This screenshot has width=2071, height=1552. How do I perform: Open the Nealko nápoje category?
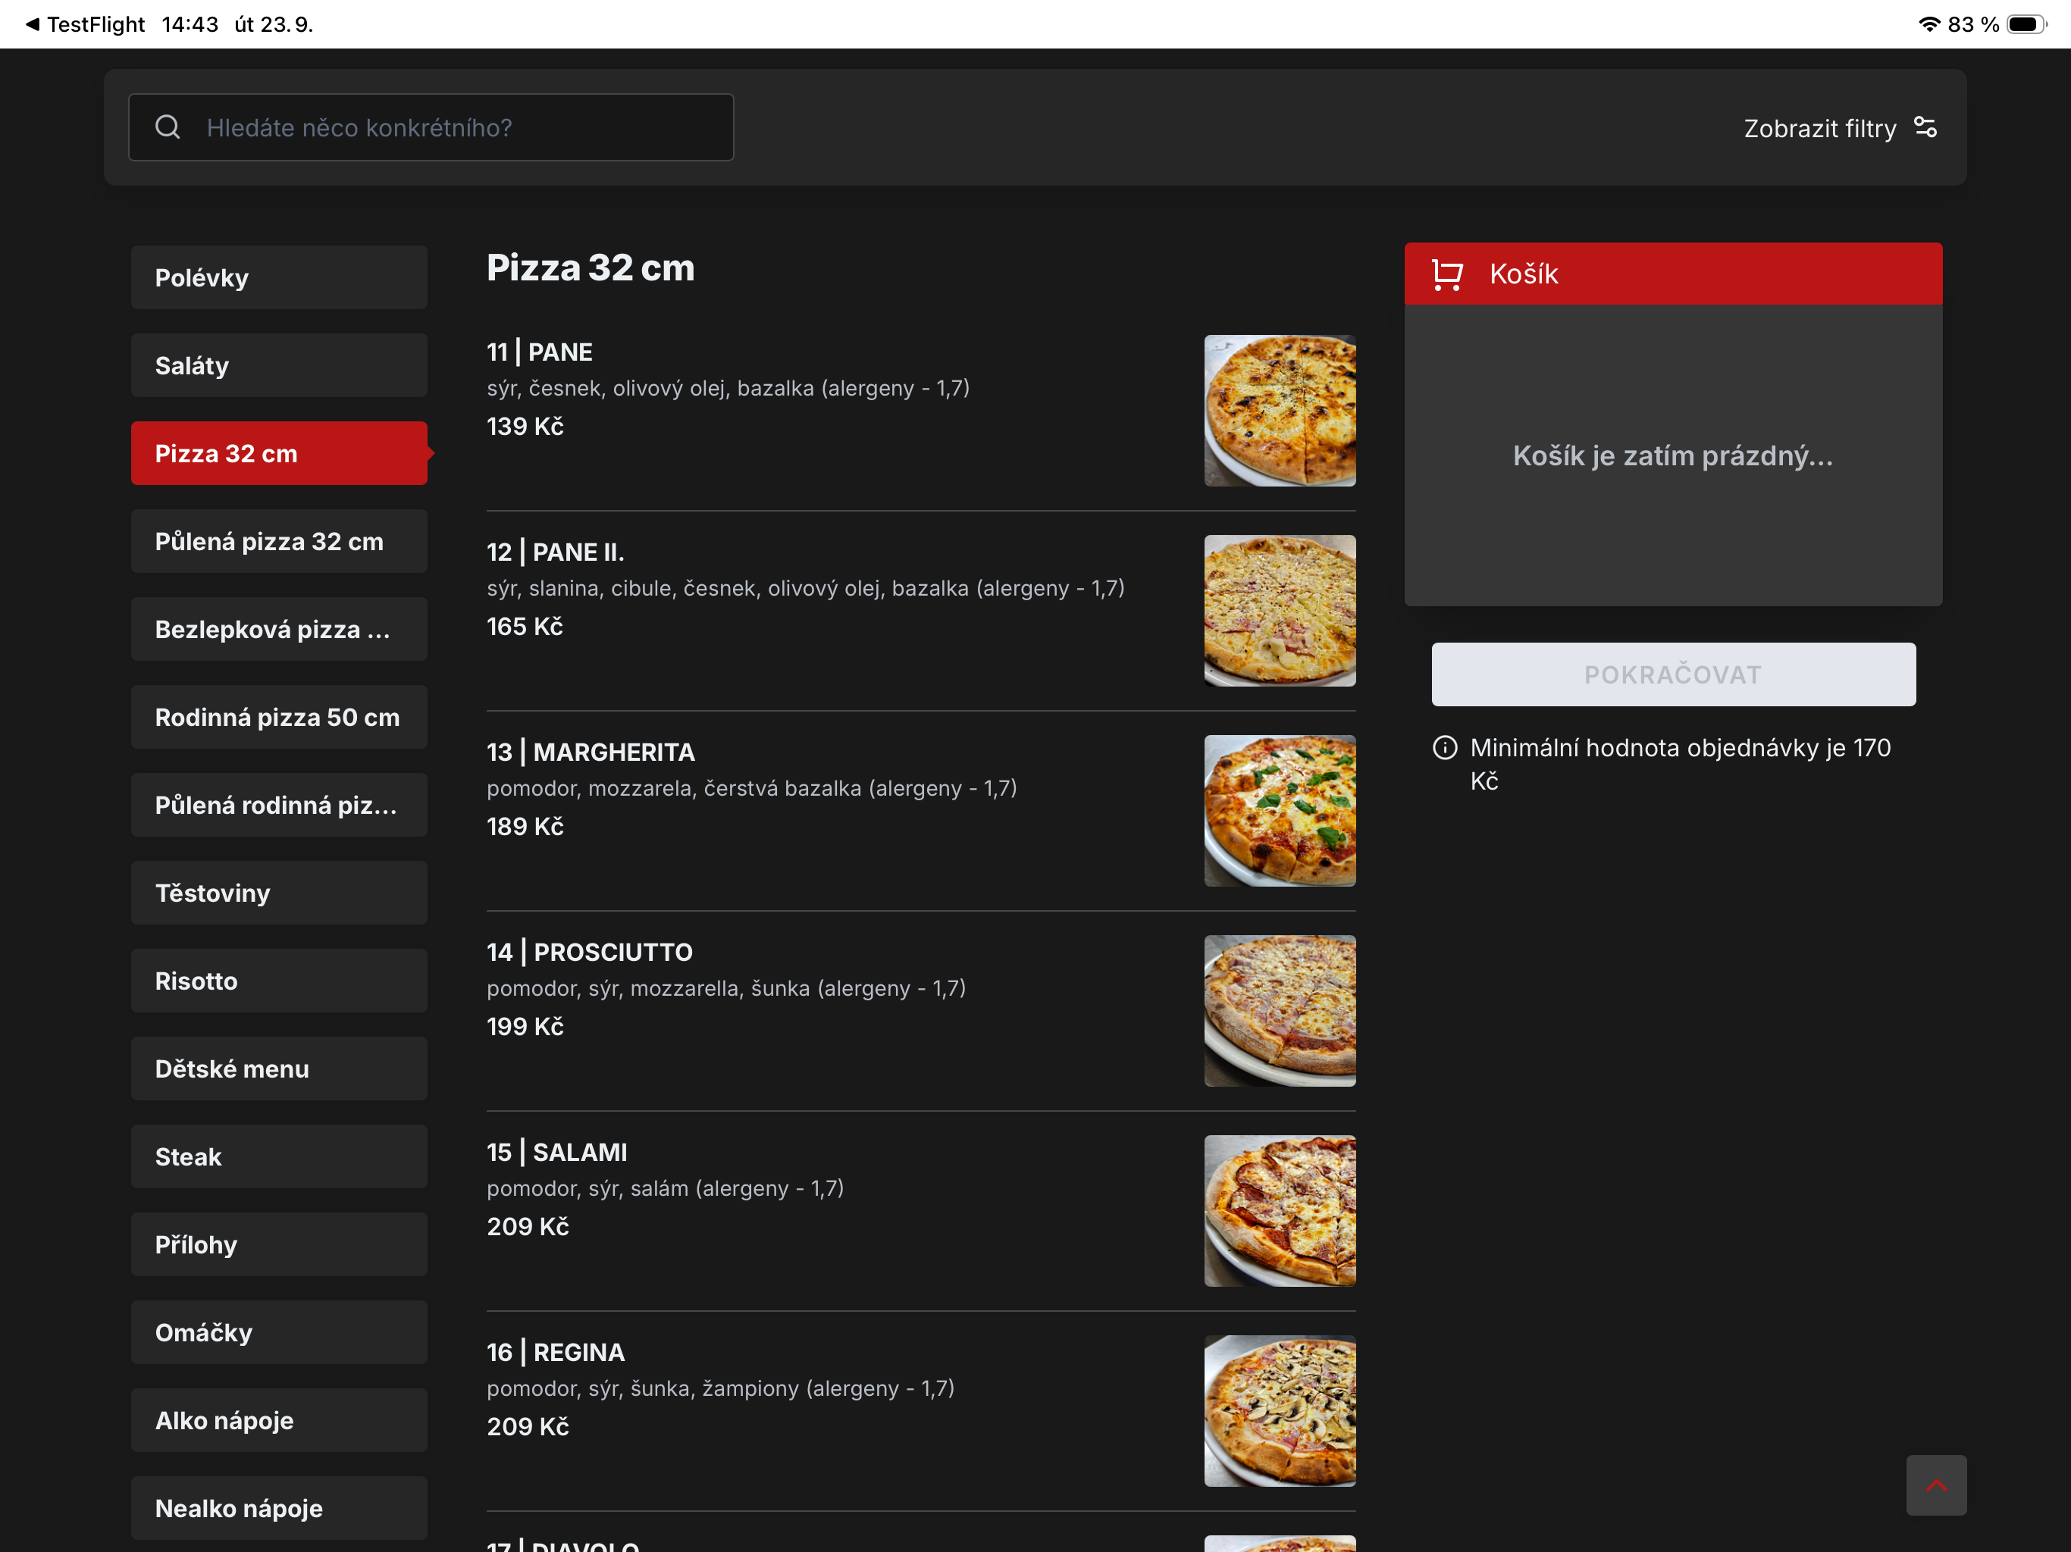[x=279, y=1510]
